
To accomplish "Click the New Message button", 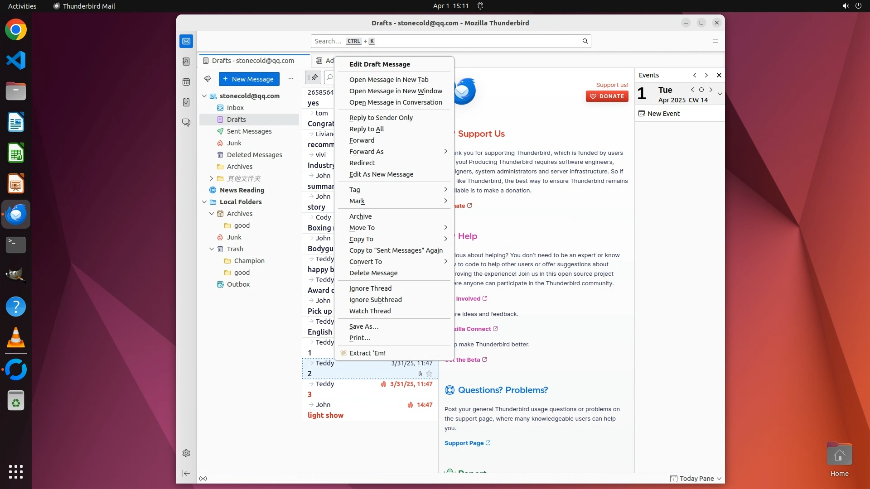I will pos(249,79).
